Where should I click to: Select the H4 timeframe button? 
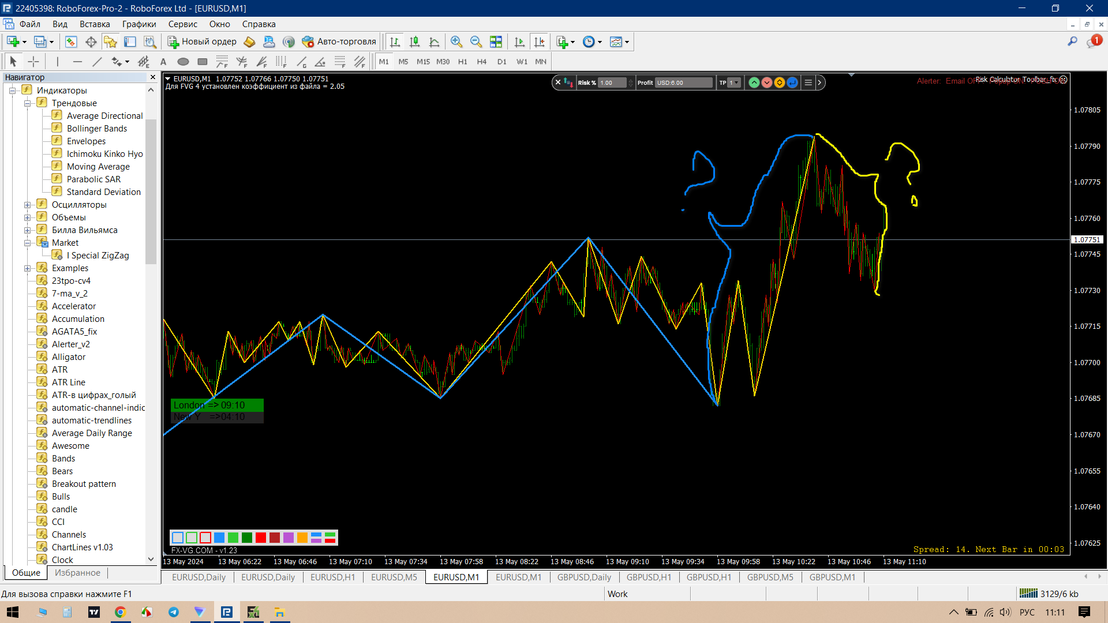481,62
